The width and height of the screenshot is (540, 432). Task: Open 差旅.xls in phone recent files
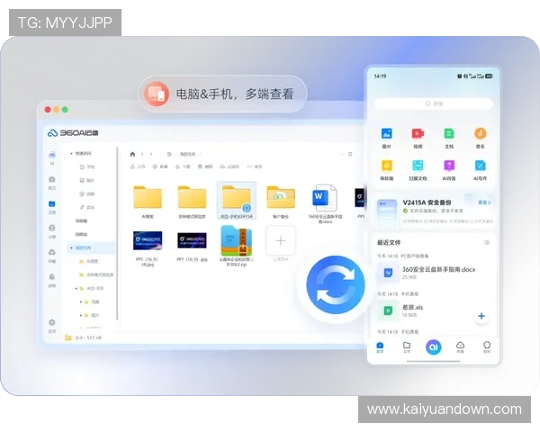401,310
